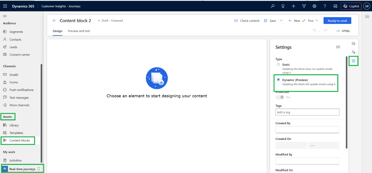Open the side chat icon at far right

tap(367, 17)
